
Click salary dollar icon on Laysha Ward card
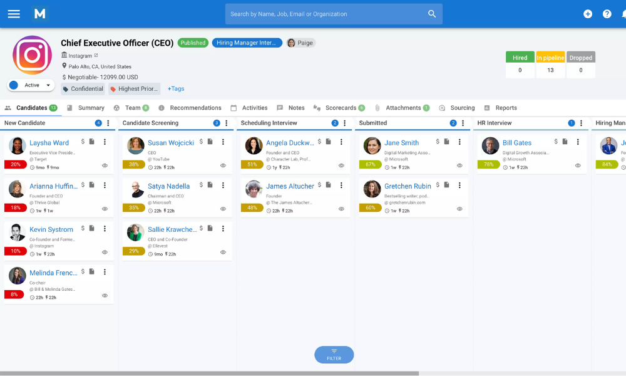(x=83, y=142)
